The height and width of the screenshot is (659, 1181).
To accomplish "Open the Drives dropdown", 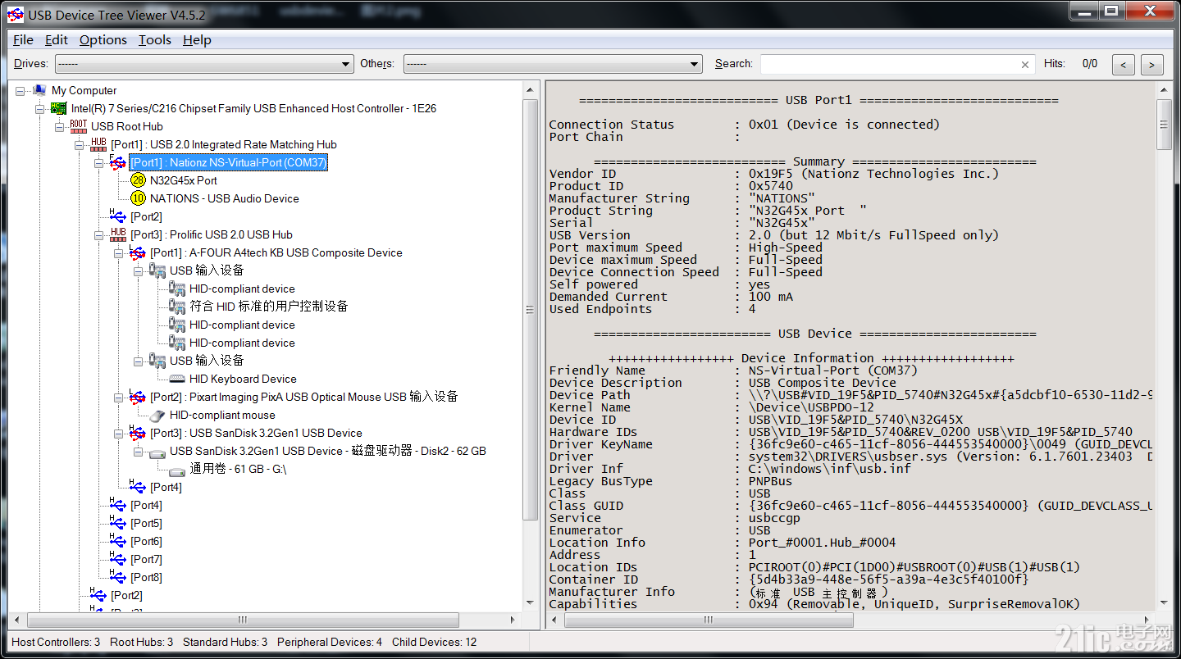I will (x=204, y=64).
